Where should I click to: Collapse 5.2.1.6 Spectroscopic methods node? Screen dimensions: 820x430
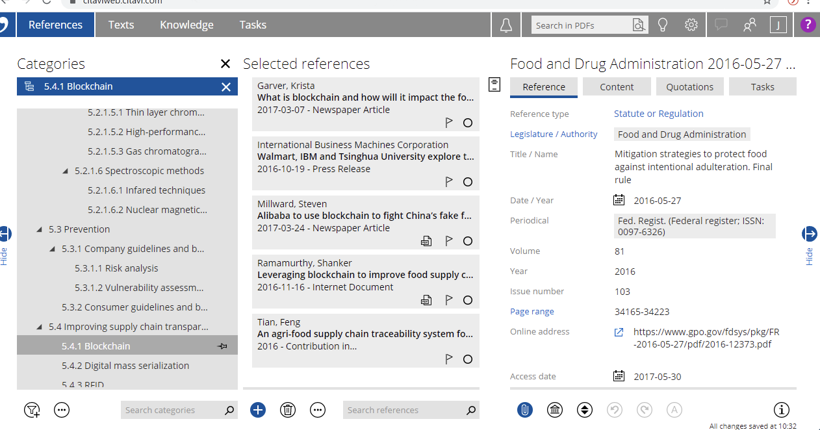[66, 171]
